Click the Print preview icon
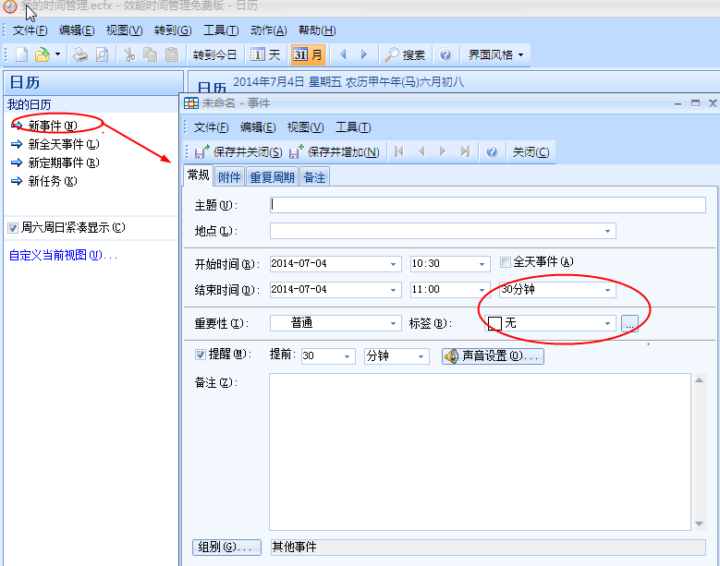 pos(102,55)
